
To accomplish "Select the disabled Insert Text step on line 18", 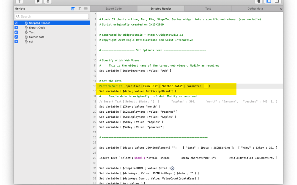I will pyautogui.click(x=188, y=102).
